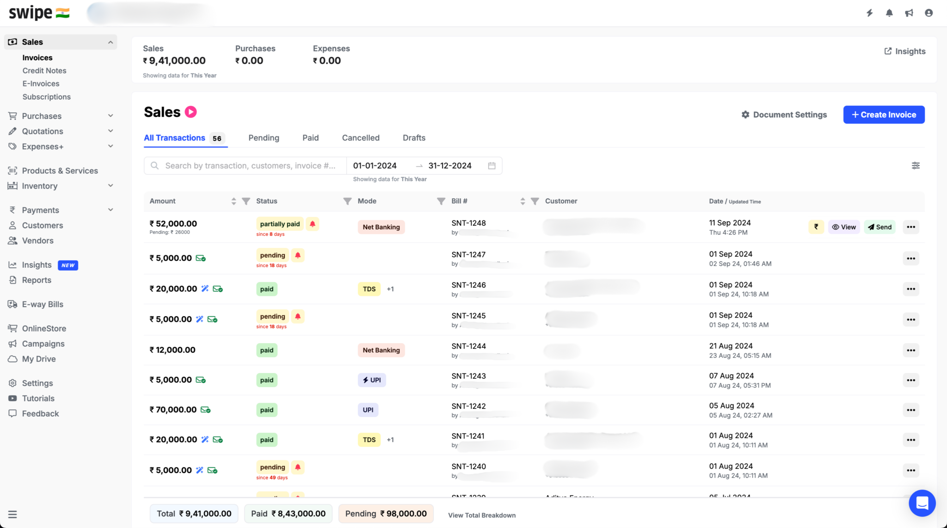Expand the Purchases section in sidebar
The width and height of the screenshot is (947, 528).
point(110,116)
